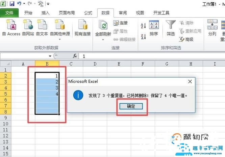This screenshot has height=157, width=225.
Task: Undo the last action via the undo arrow
Action: tap(19, 3)
